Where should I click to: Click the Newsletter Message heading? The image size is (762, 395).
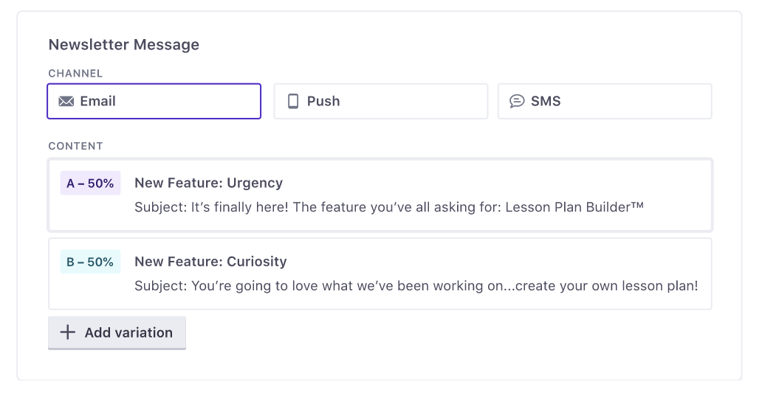(124, 45)
